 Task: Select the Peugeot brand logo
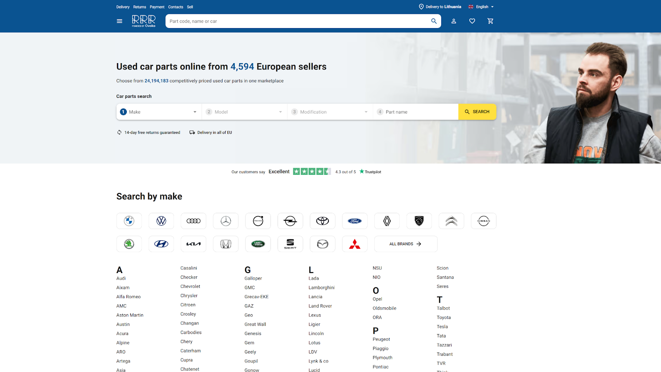click(419, 221)
